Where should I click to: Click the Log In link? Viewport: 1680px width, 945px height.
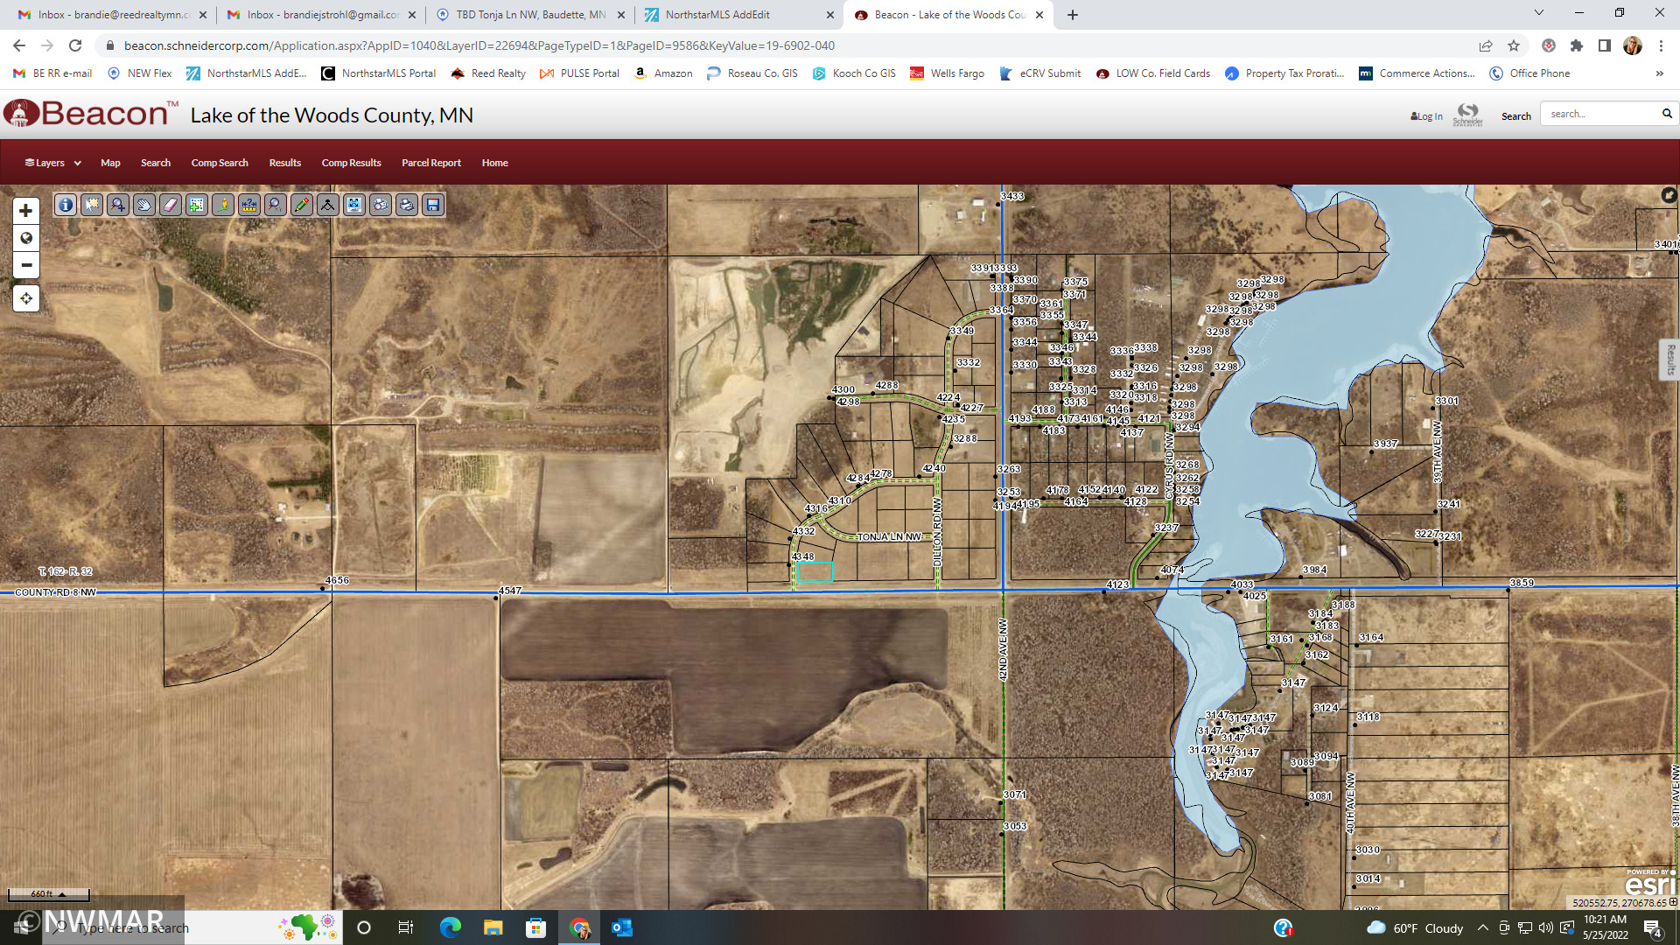tap(1426, 116)
